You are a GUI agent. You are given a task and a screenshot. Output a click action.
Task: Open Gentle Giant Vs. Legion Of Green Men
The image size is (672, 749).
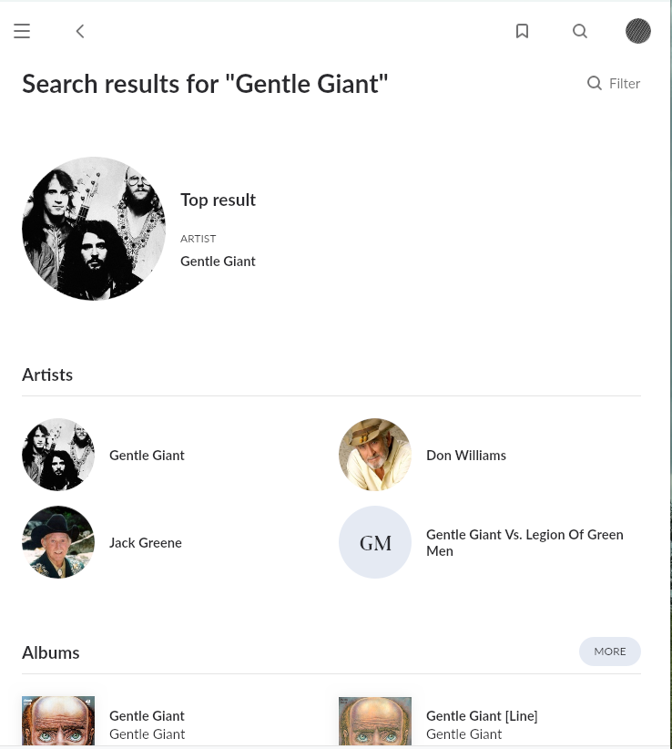pos(524,543)
